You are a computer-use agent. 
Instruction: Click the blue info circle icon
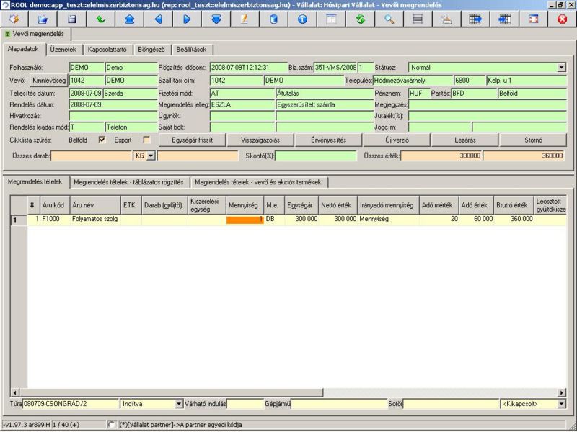pos(302,19)
